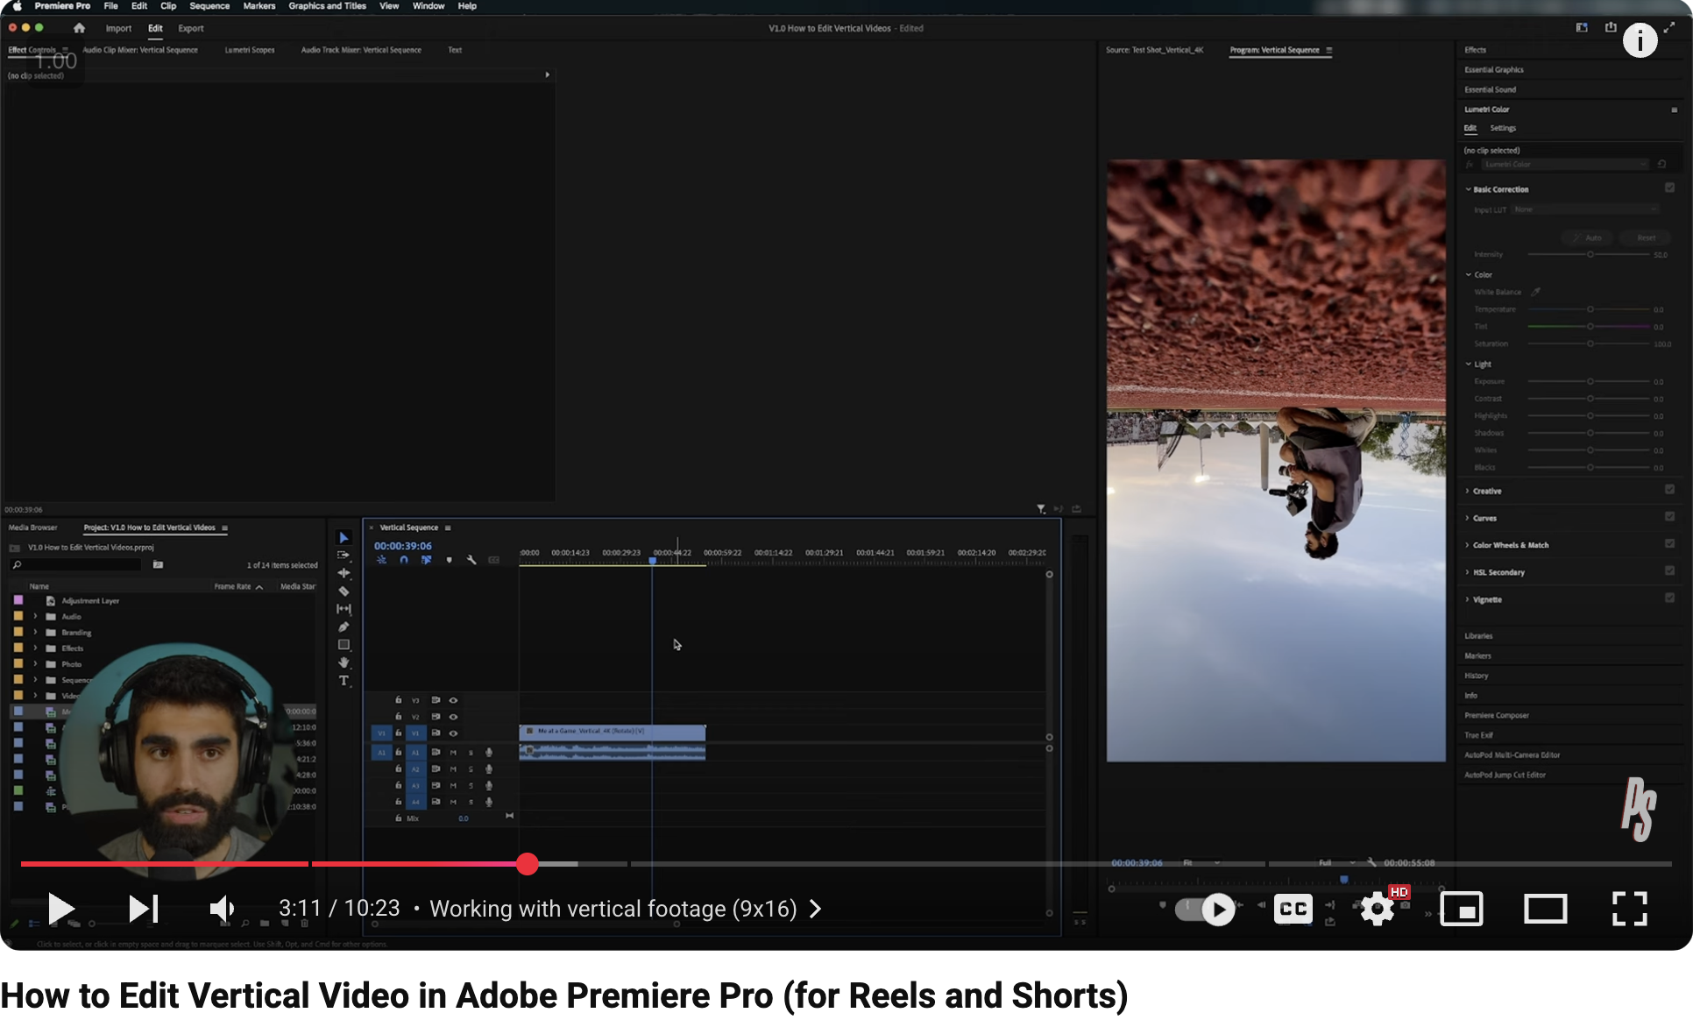Click the Premiere Pro home icon
The width and height of the screenshot is (1693, 1027).
click(x=79, y=28)
